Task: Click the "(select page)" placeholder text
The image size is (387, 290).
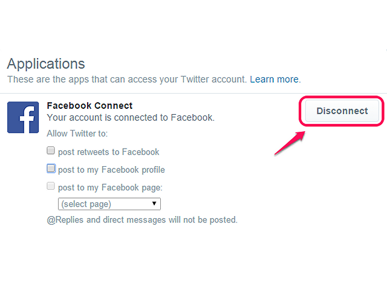Action: click(86, 204)
